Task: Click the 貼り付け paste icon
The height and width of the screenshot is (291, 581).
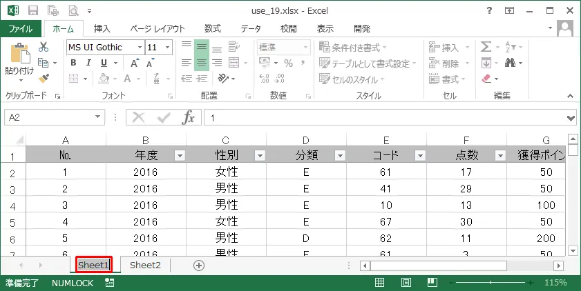Action: coord(19,54)
